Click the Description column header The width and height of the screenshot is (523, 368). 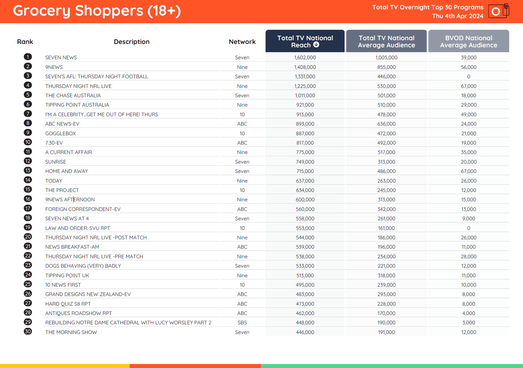pyautogui.click(x=132, y=42)
